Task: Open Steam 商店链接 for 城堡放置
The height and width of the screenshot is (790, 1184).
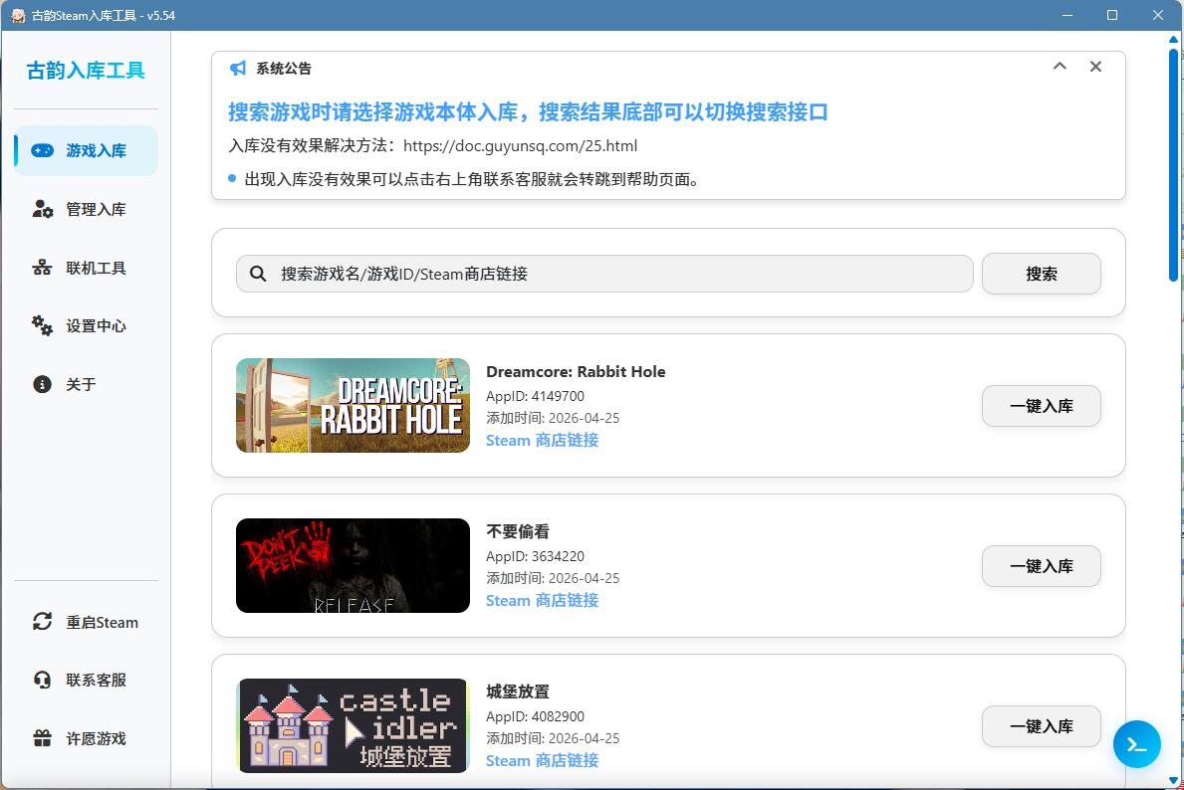Action: pyautogui.click(x=542, y=760)
